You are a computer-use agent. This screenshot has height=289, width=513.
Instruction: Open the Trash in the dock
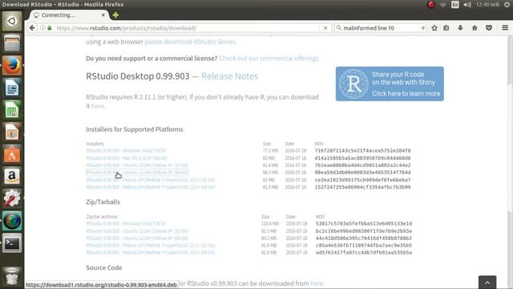click(x=12, y=277)
